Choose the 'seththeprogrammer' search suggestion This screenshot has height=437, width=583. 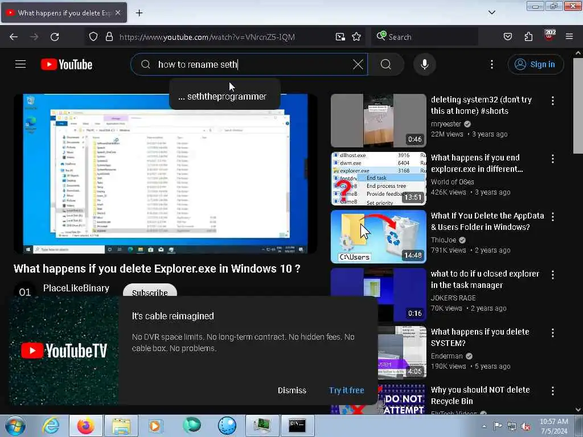click(225, 97)
